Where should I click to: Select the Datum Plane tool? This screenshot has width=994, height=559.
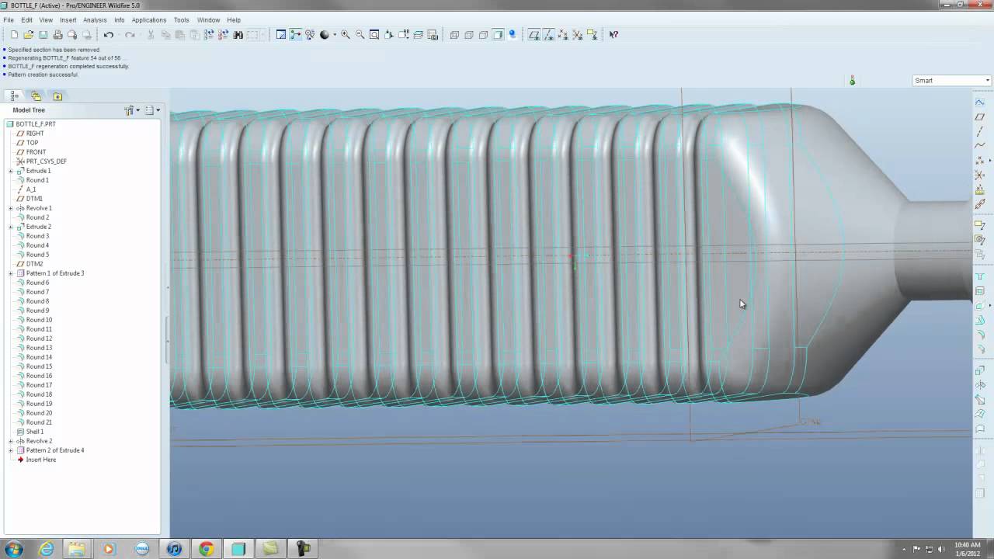click(x=980, y=116)
